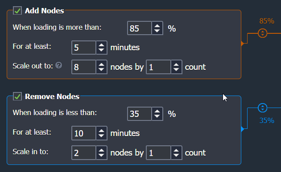Viewport: 281px width, 172px height.
Task: Decrease Remove Nodes minutes with down arrow
Action: tap(101, 136)
